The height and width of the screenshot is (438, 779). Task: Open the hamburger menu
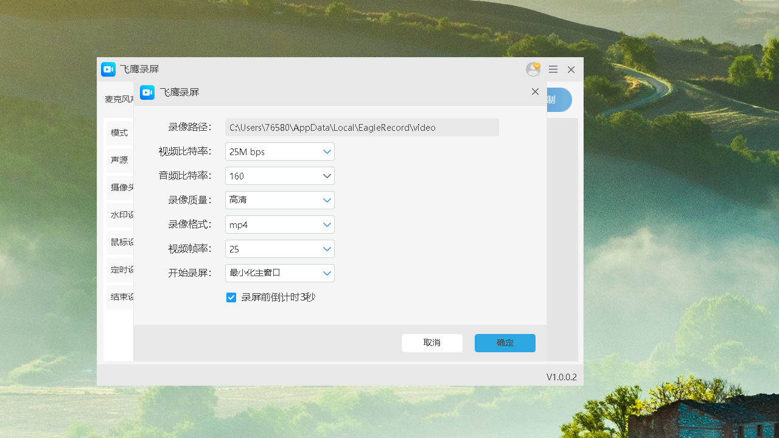(x=553, y=69)
